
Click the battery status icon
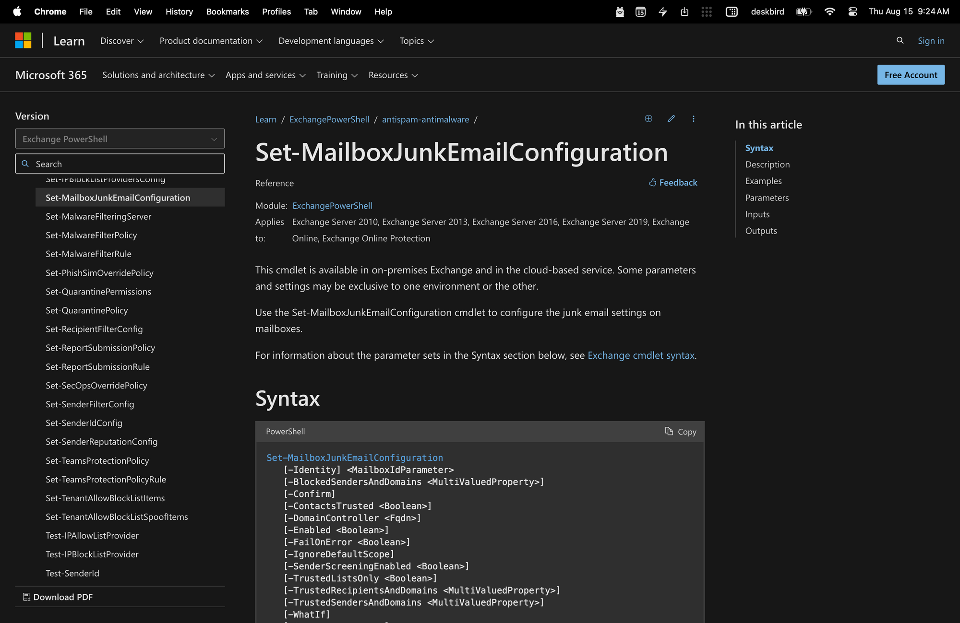point(804,12)
